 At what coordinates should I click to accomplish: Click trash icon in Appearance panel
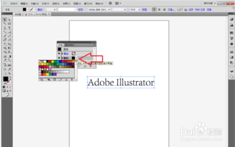91,66
